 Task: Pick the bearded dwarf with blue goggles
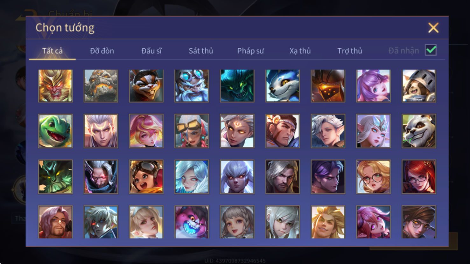coord(192,86)
